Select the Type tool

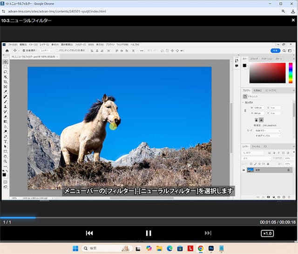(x=6, y=141)
